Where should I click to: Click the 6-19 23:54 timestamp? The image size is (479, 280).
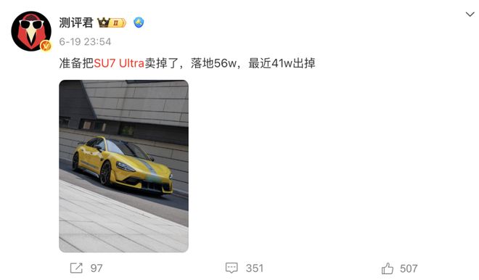[x=85, y=41]
